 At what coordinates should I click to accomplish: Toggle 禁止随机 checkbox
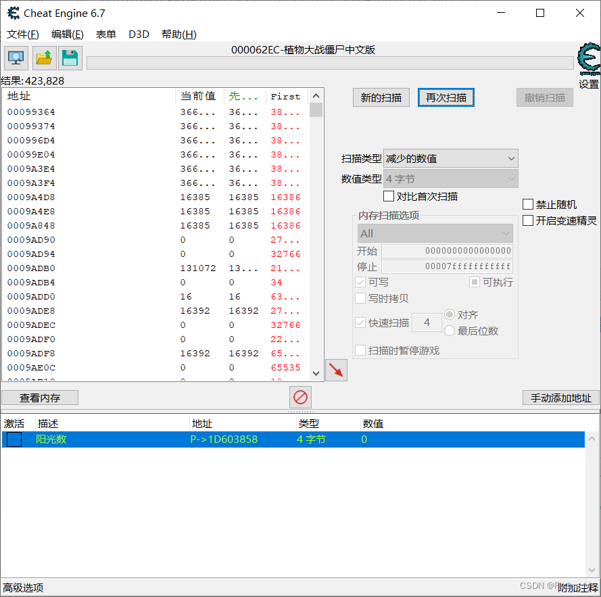pyautogui.click(x=528, y=204)
